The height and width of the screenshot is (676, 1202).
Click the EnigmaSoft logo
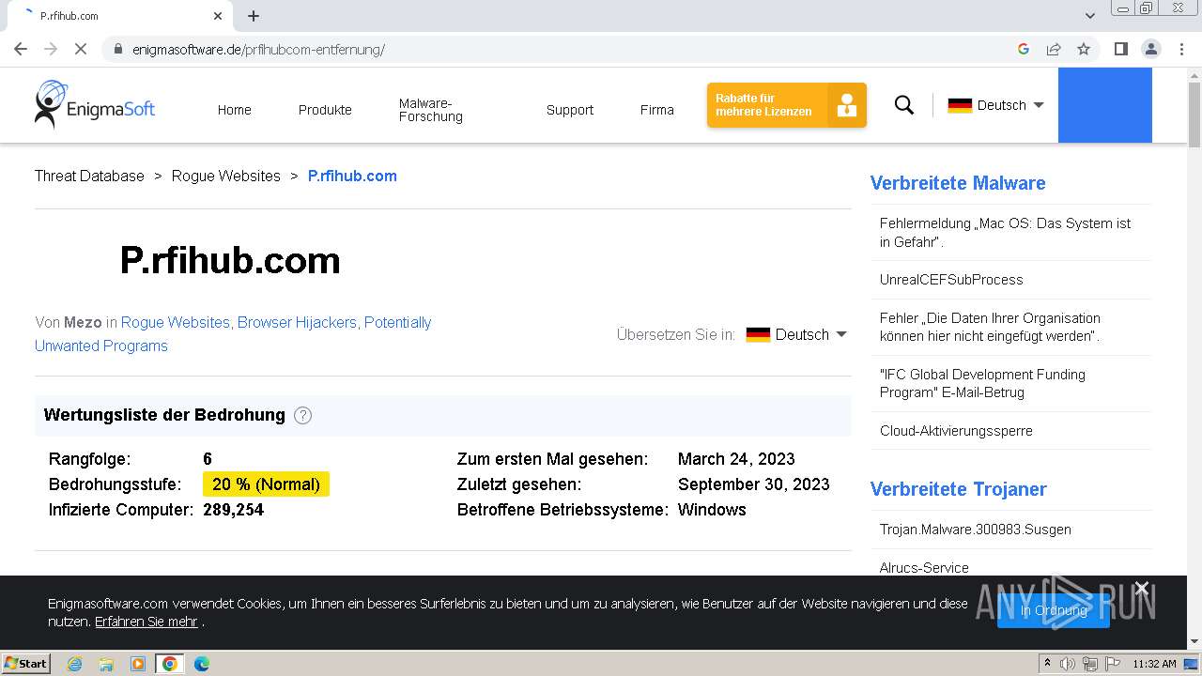(95, 104)
